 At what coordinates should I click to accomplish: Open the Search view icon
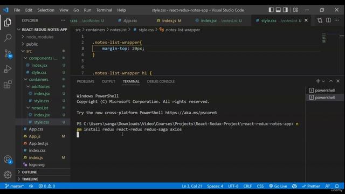point(8,38)
